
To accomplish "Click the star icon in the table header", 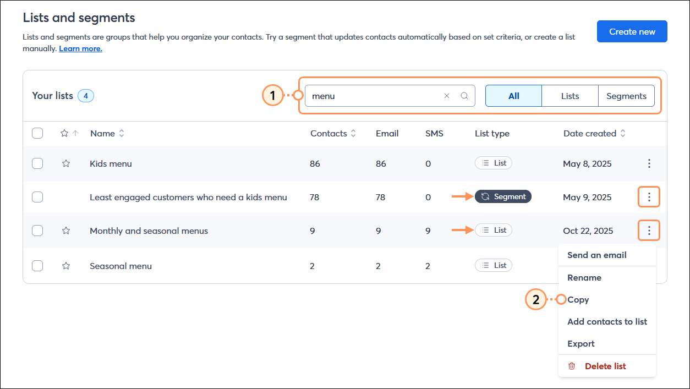I will (64, 133).
